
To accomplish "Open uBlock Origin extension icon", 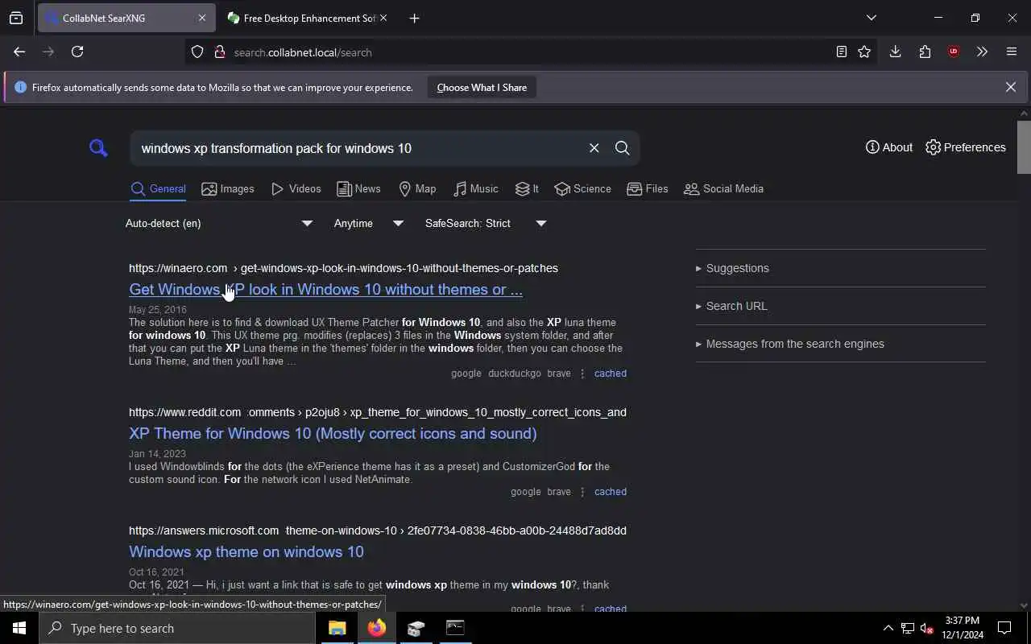I will coord(954,52).
